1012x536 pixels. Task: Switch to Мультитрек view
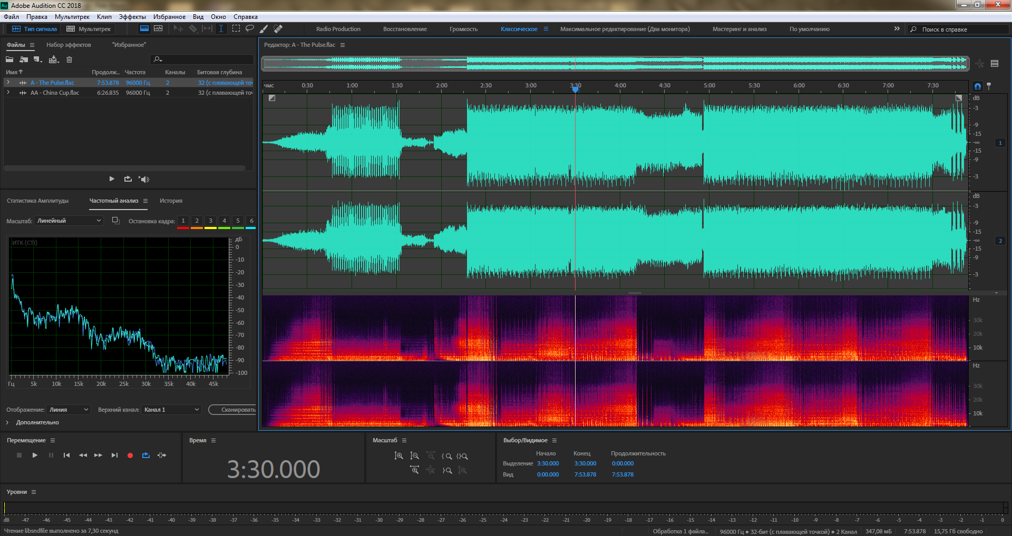(89, 29)
